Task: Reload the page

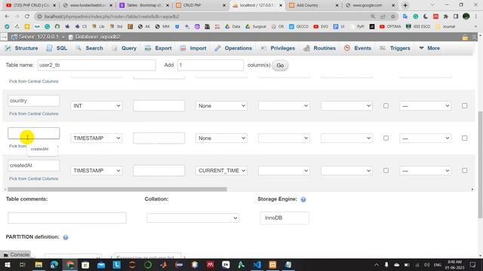Action: 27,17
